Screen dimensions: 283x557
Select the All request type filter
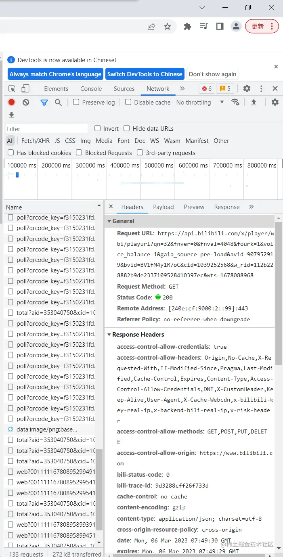click(10, 141)
